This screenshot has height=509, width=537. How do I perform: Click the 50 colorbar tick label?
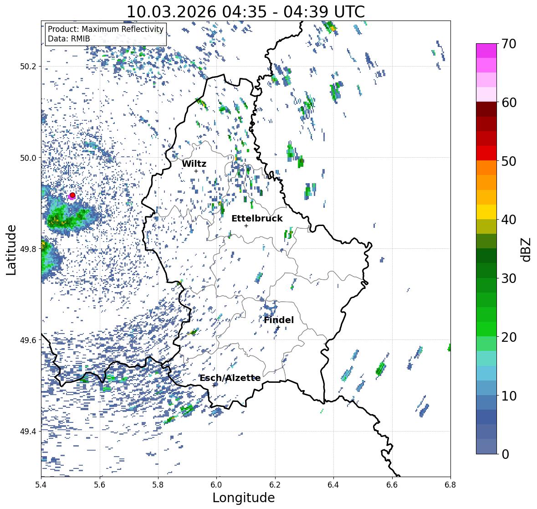(509, 161)
